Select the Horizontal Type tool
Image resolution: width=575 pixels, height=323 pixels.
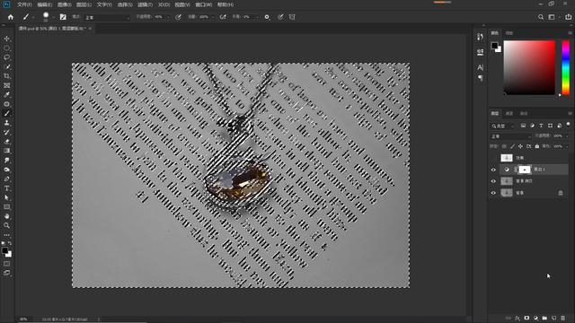coord(6,188)
